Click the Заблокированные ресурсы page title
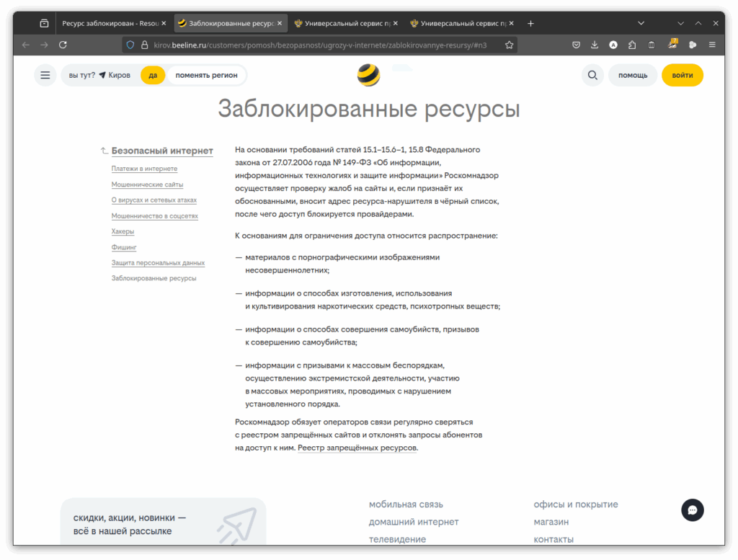 [369, 109]
